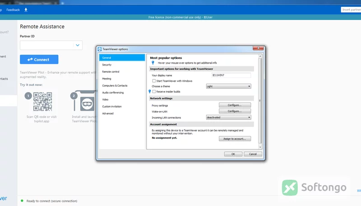Click the Your display name field
The width and height of the screenshot is (361, 206).
click(231, 75)
